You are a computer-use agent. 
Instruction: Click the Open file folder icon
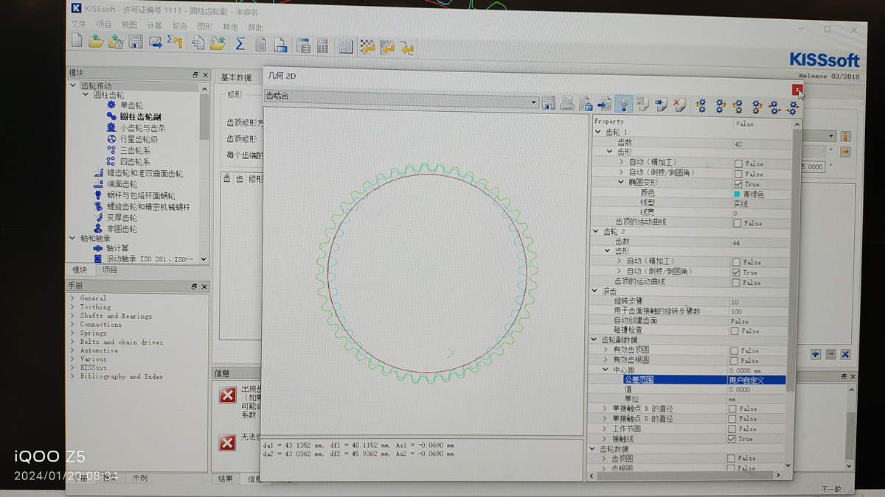point(96,43)
